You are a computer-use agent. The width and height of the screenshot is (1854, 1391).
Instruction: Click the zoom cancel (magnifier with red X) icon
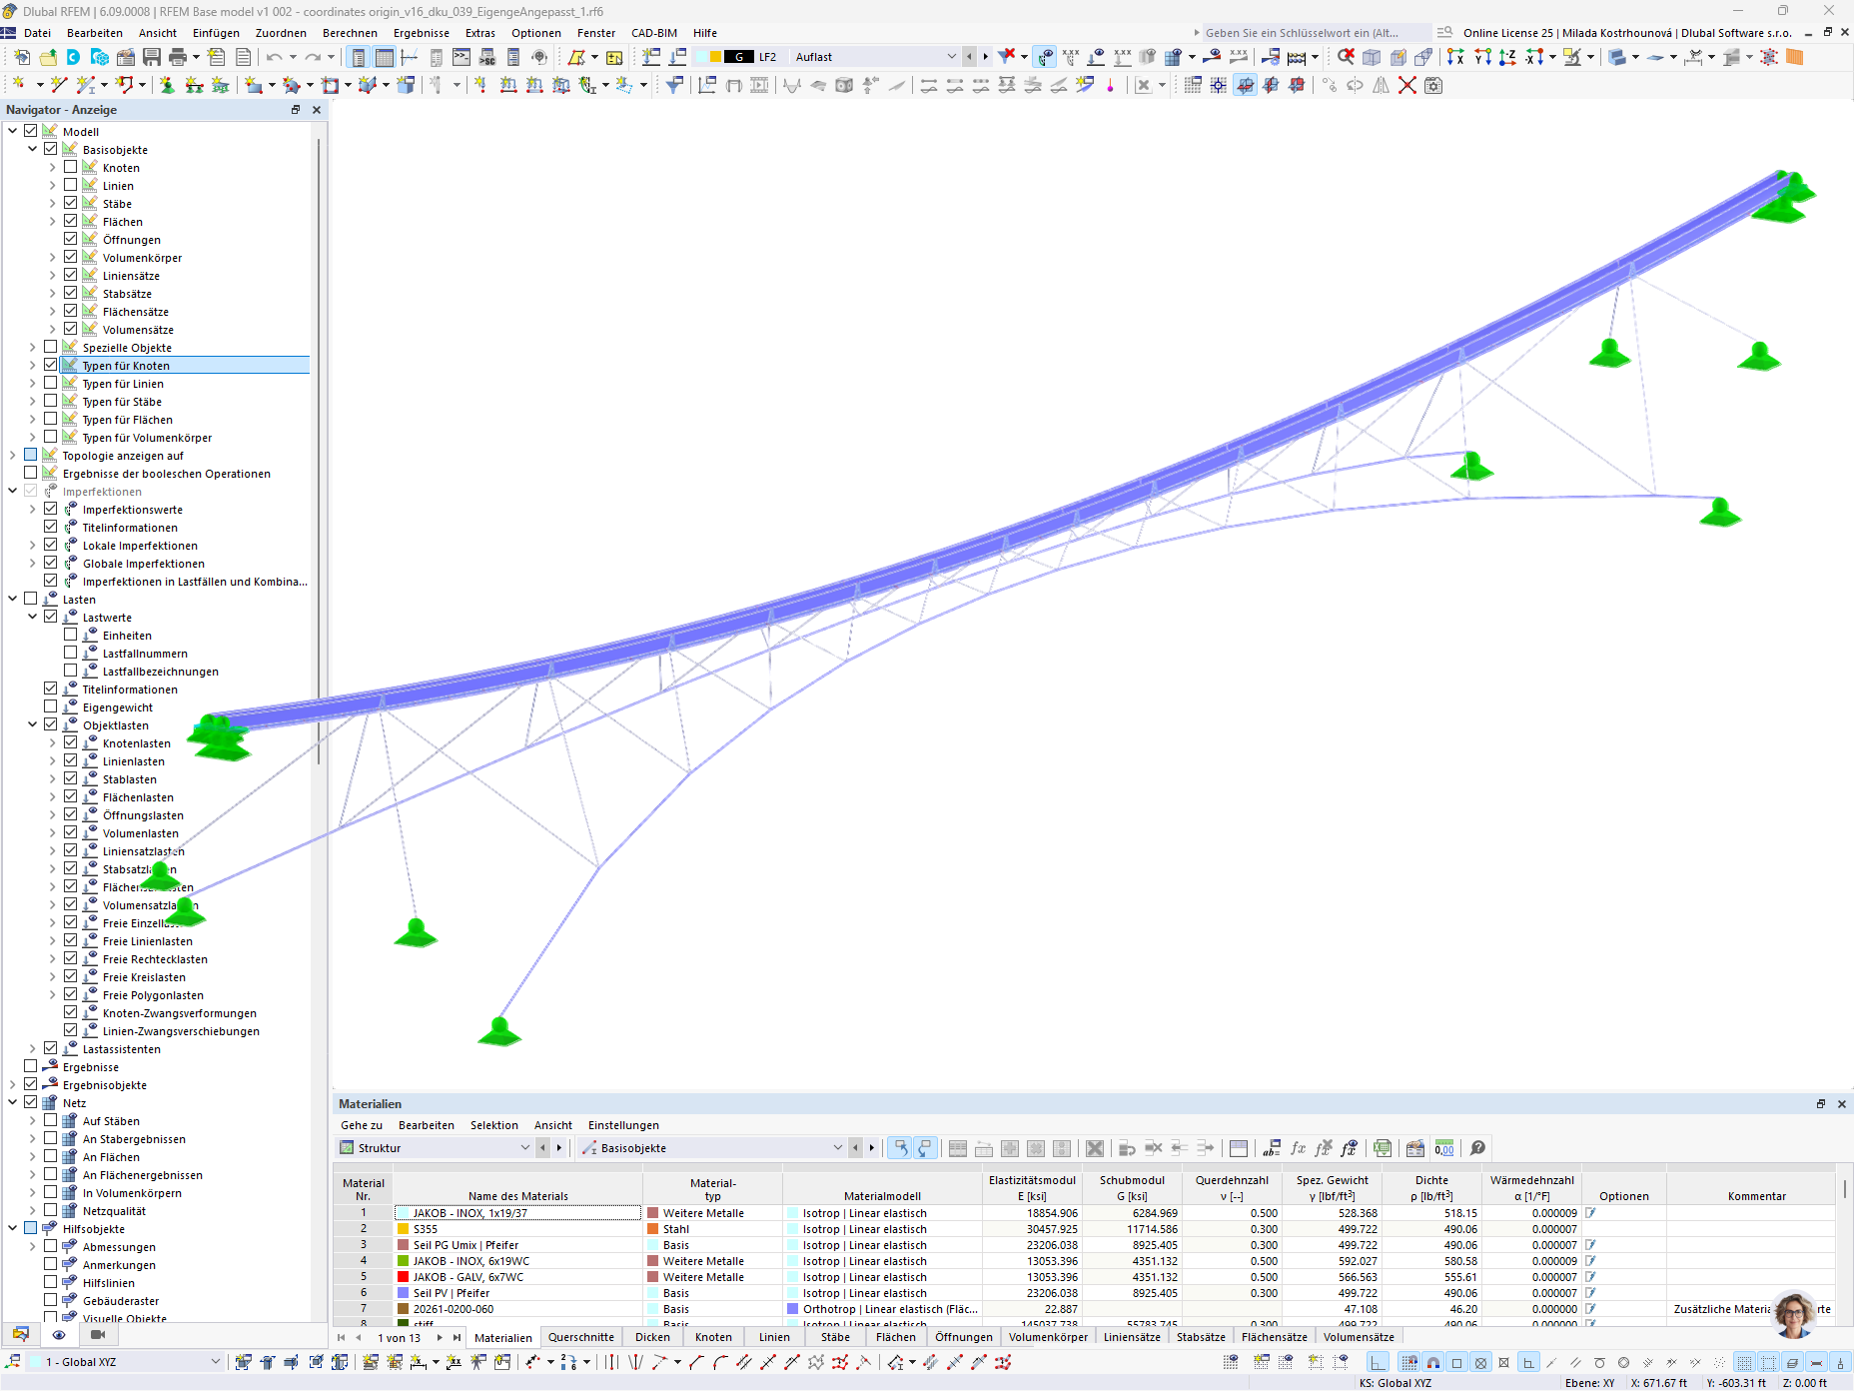(x=1345, y=57)
